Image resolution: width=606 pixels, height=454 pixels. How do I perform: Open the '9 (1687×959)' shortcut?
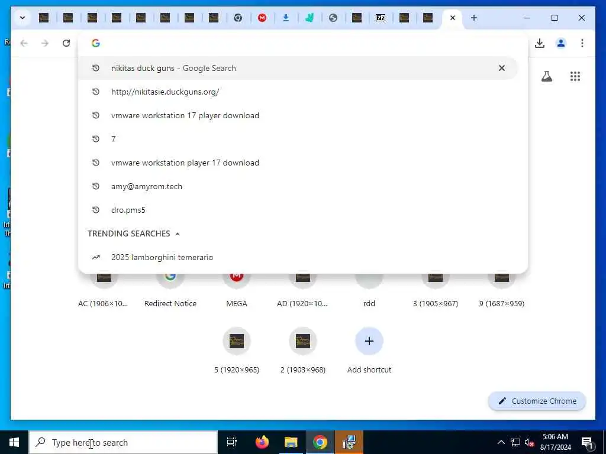[x=502, y=290]
